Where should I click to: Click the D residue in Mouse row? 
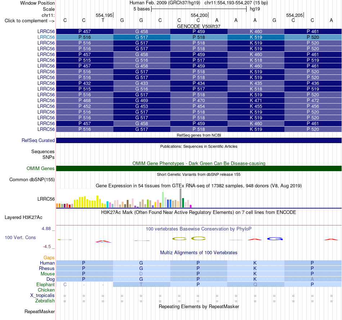click(x=141, y=274)
